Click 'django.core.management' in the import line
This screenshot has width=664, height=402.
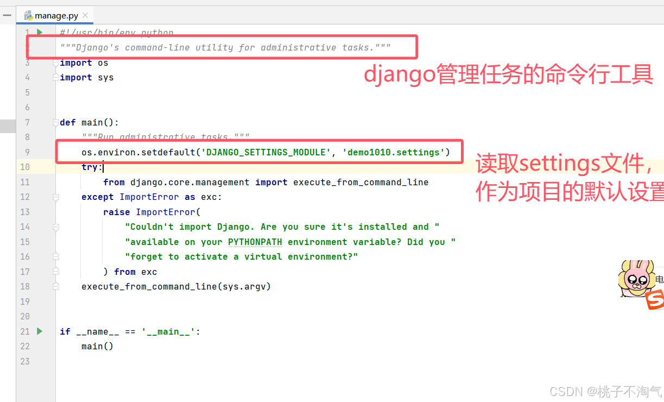coord(190,182)
